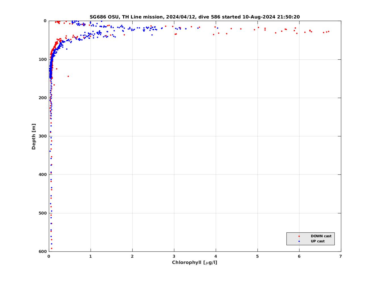This screenshot has width=377, height=283.
Task: Click the depth tick label 400
Action: coord(43,174)
